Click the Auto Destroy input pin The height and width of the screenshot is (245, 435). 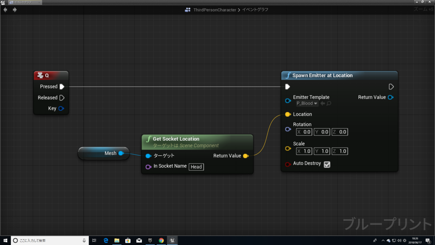click(288, 164)
